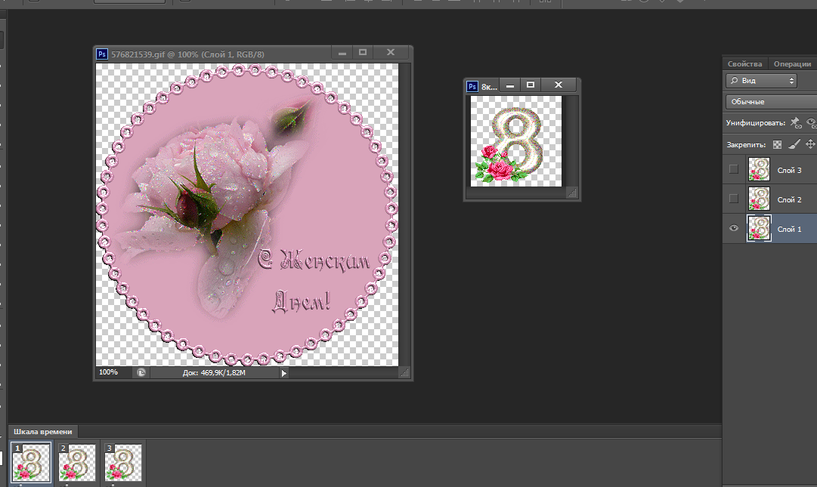Image resolution: width=817 pixels, height=487 pixels.
Task: Open the Вид layer filter dropdown
Action: [761, 81]
